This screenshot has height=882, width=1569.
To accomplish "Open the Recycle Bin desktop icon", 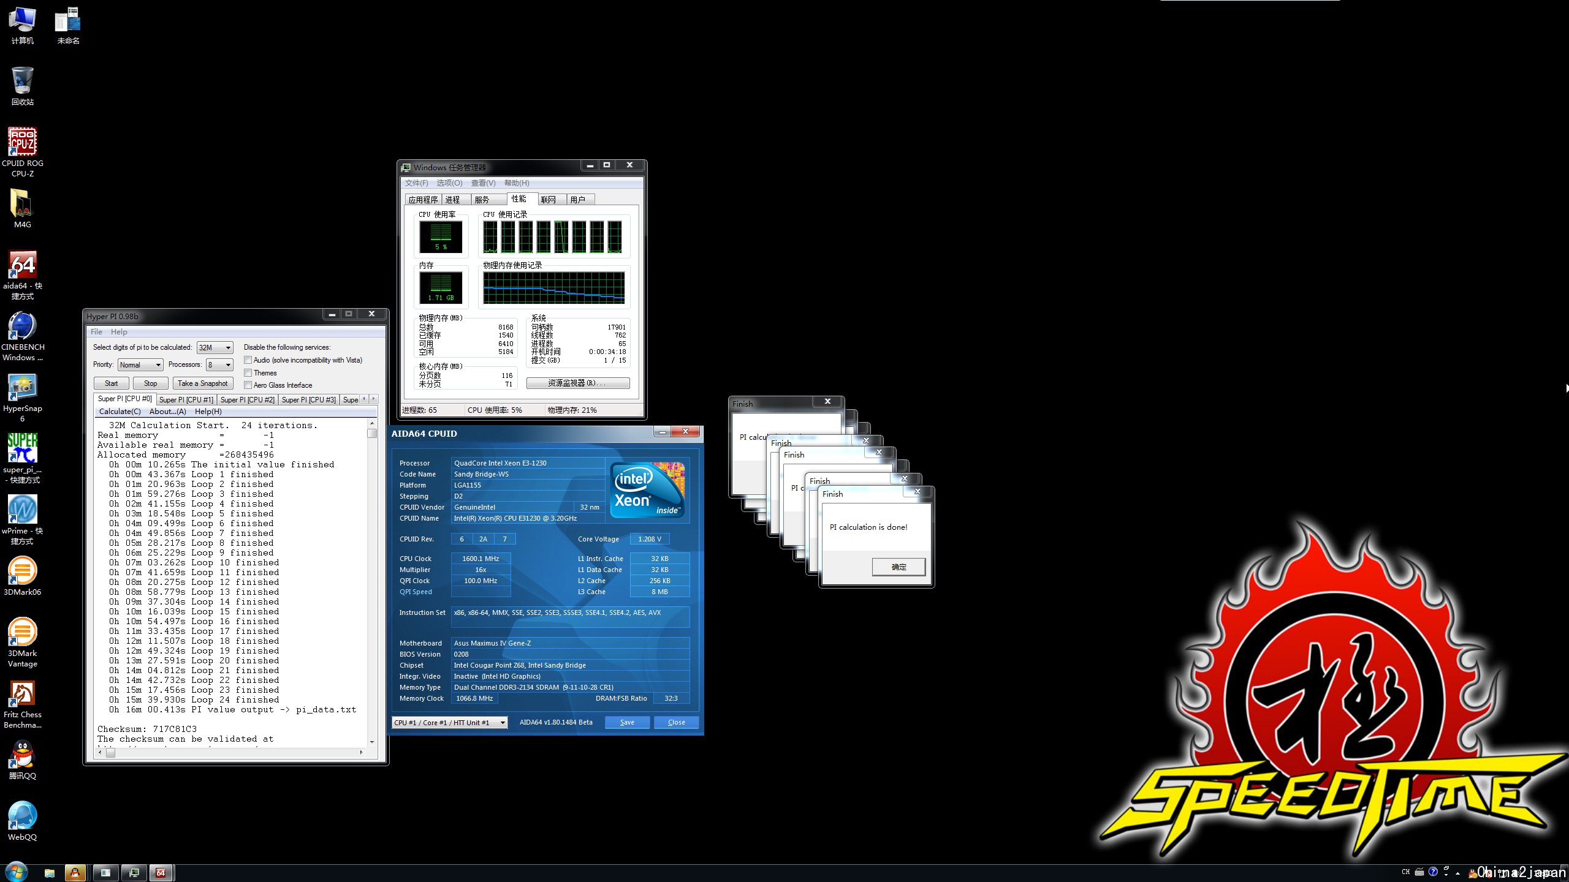I will (x=23, y=86).
